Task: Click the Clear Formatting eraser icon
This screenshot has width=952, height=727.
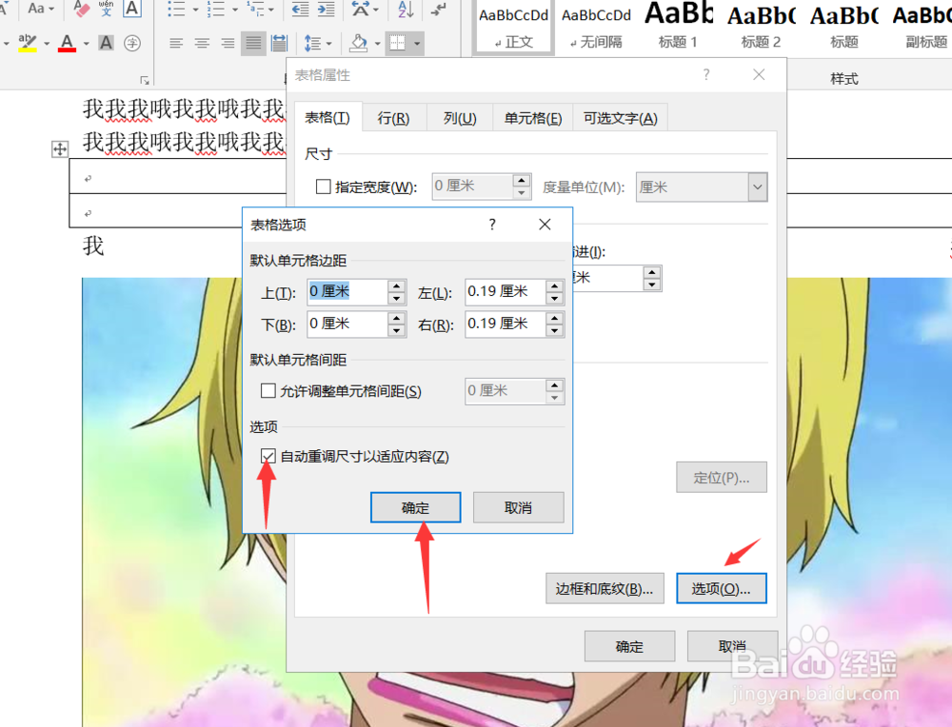Action: [82, 9]
